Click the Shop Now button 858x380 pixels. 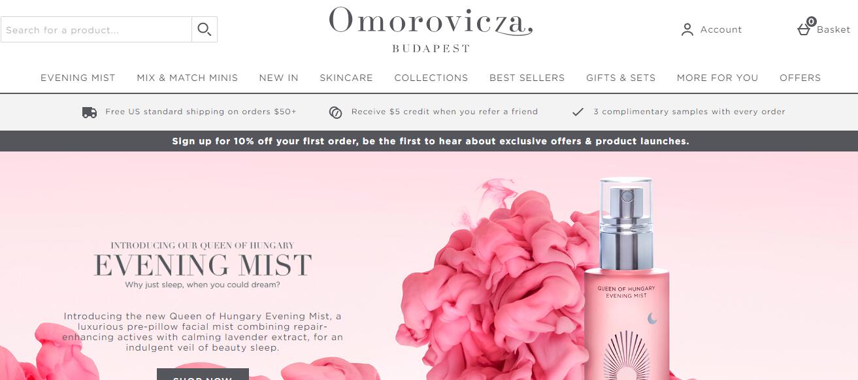tap(203, 375)
